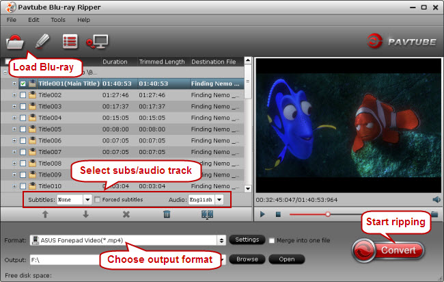The image size is (444, 282).
Task: Expand the Title001 tree node
Action: (14, 84)
